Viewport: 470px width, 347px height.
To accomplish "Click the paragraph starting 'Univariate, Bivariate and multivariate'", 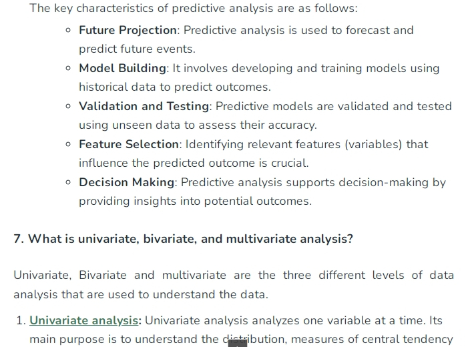I will click(x=234, y=285).
